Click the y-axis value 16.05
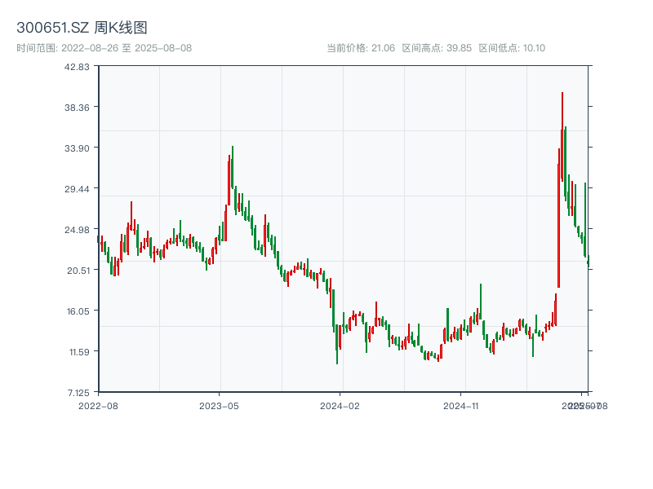 tap(78, 311)
